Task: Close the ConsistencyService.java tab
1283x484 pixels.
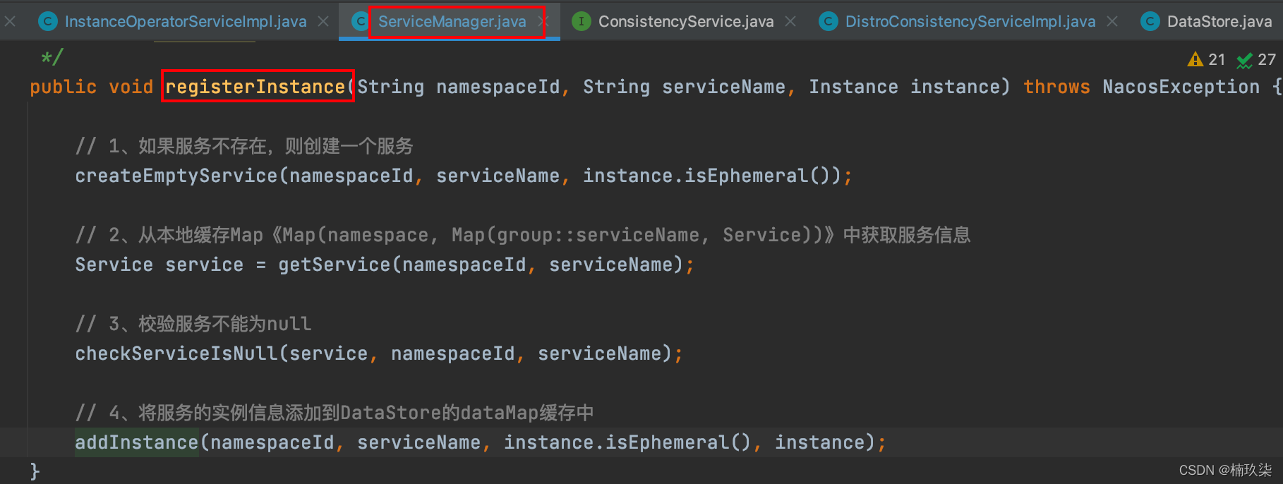Action: tap(790, 21)
